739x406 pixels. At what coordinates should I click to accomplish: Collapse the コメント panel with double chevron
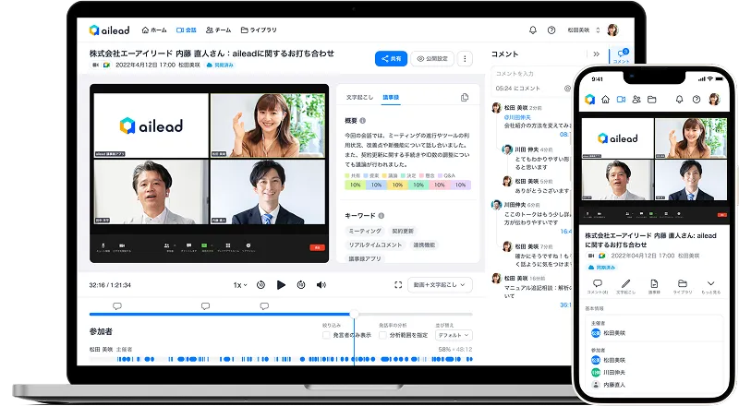tap(596, 54)
